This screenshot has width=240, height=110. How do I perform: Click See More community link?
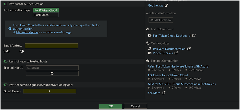coord(154,93)
